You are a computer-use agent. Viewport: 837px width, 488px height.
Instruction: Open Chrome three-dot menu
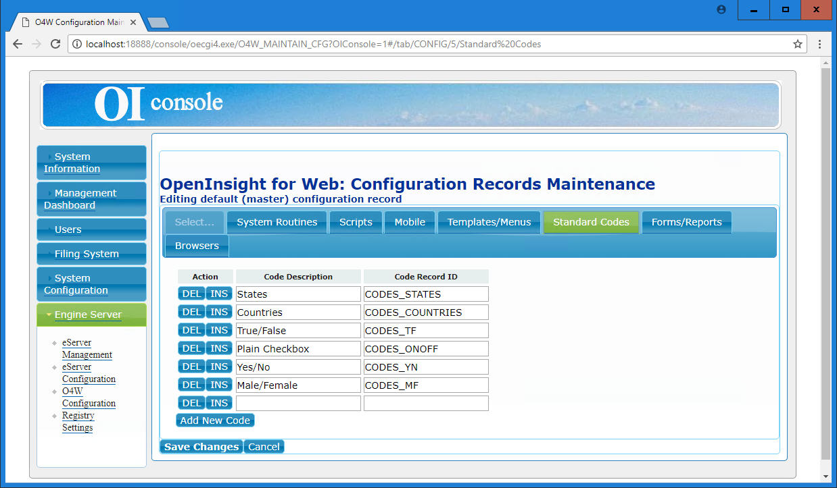[820, 44]
